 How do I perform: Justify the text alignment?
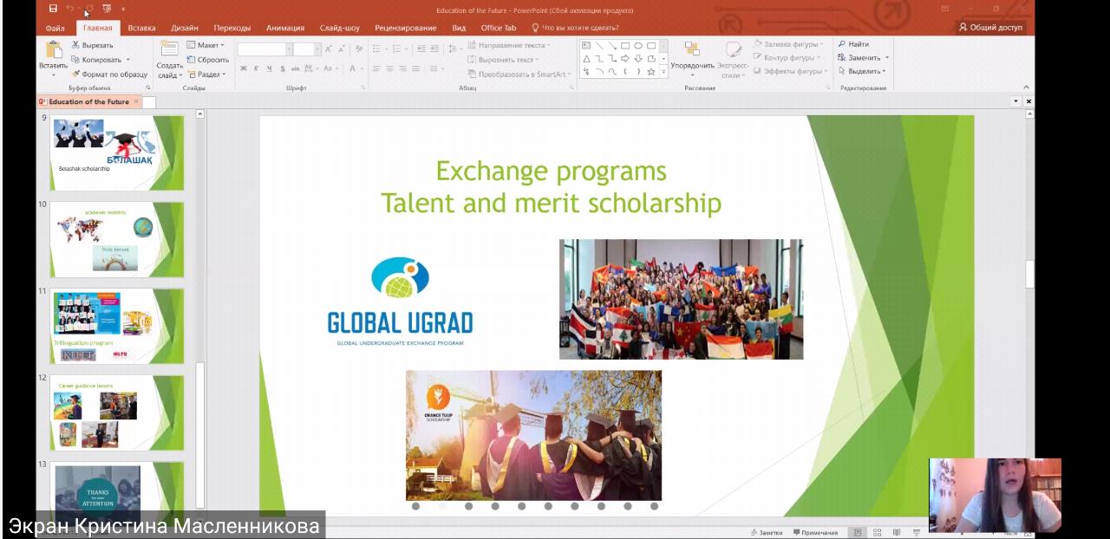click(414, 68)
